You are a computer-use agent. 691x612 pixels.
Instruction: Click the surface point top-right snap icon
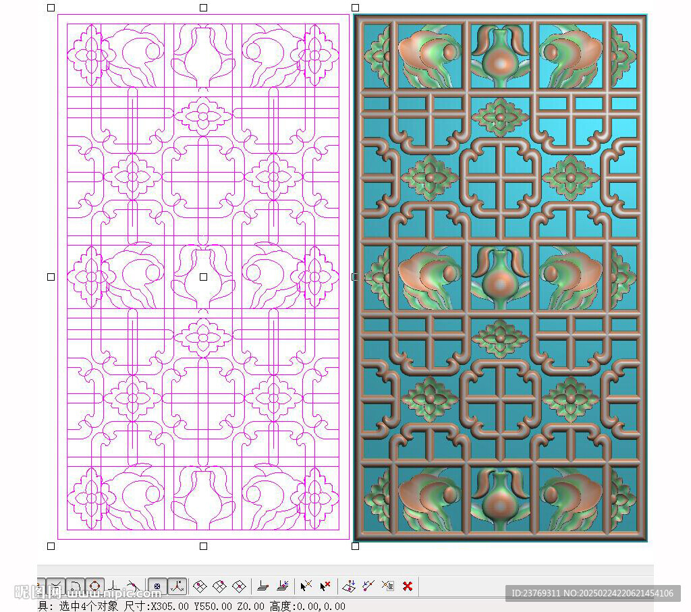click(x=219, y=586)
